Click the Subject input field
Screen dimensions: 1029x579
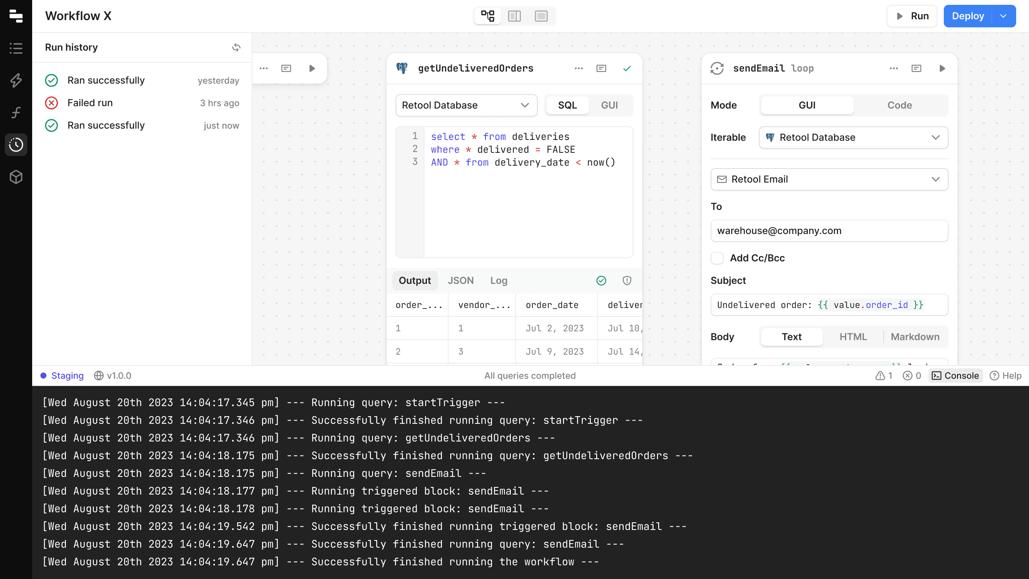click(829, 305)
